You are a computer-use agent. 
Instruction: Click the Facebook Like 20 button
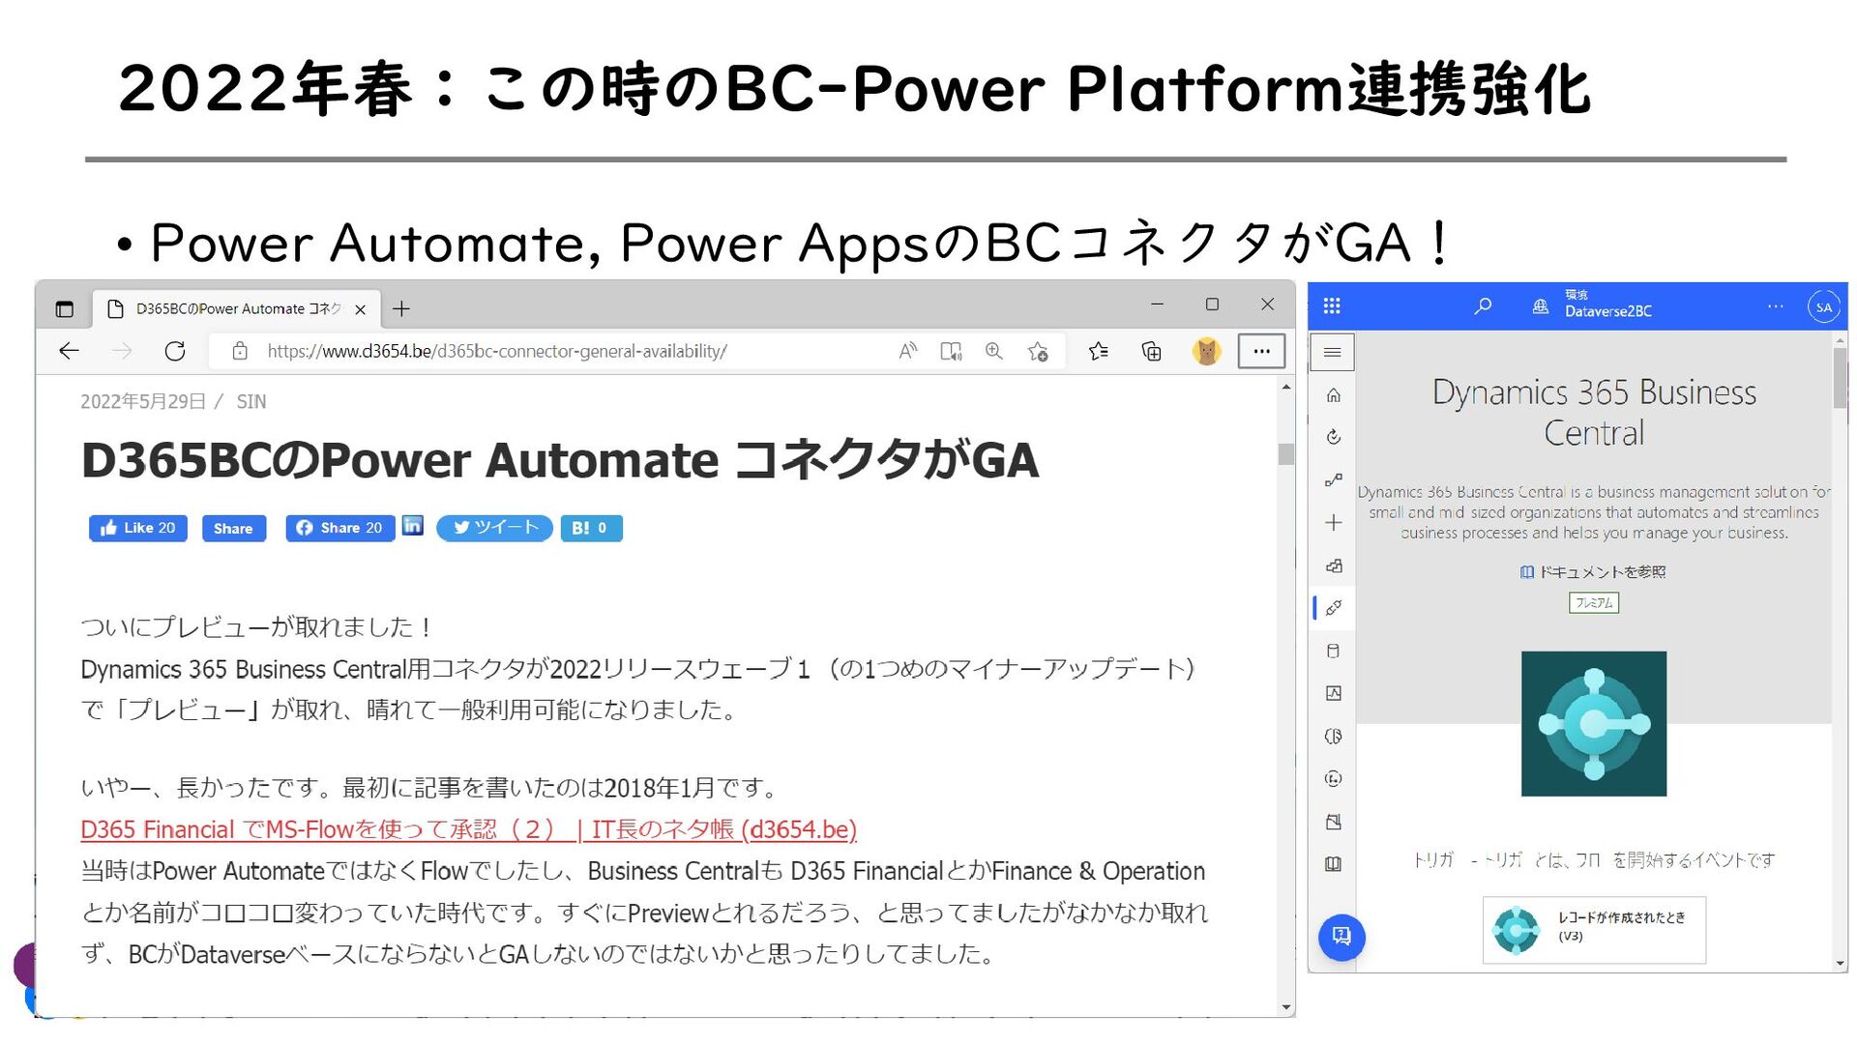click(138, 528)
